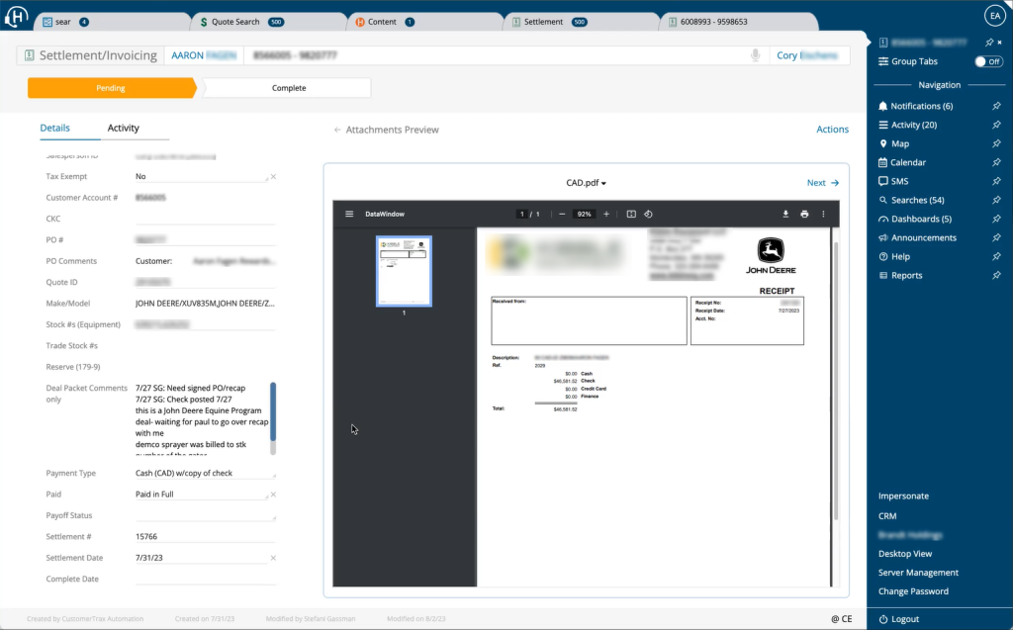Clear the Tax Exempt field value
The image size is (1013, 630).
[273, 177]
